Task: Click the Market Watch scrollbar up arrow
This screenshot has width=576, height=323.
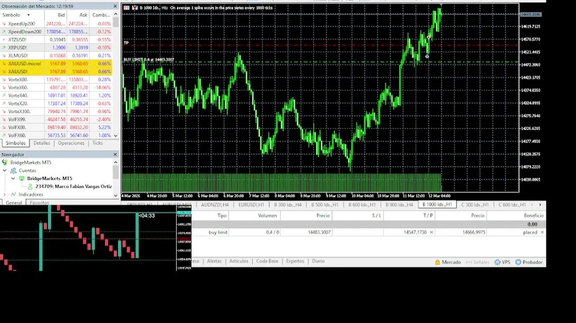Action: (x=116, y=13)
